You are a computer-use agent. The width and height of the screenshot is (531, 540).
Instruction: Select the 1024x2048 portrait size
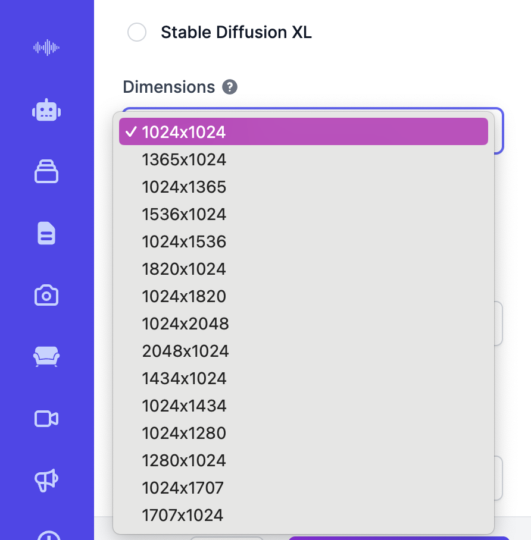[x=185, y=324]
